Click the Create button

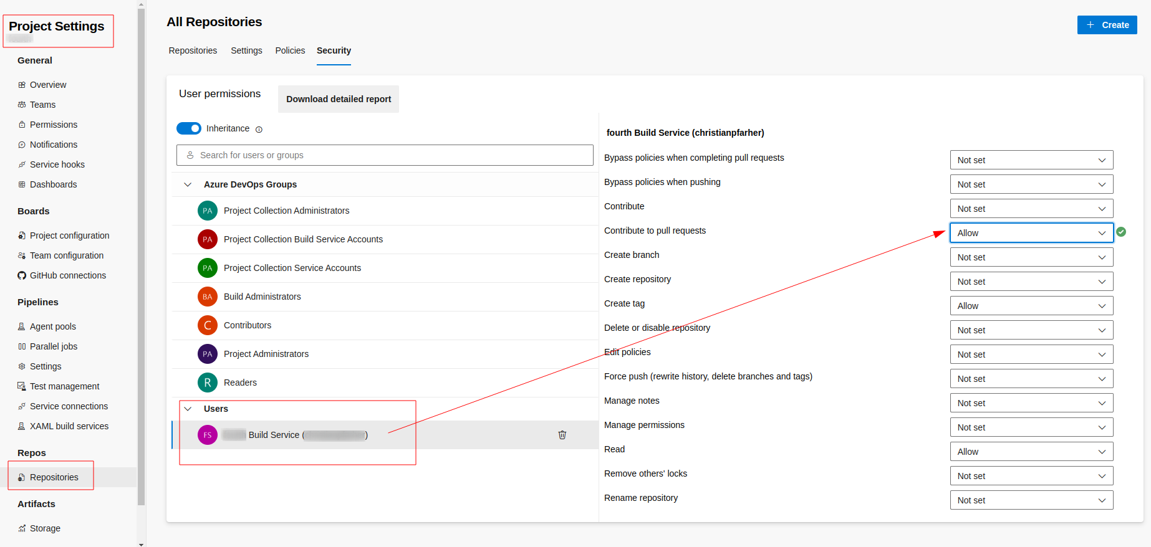[1107, 25]
